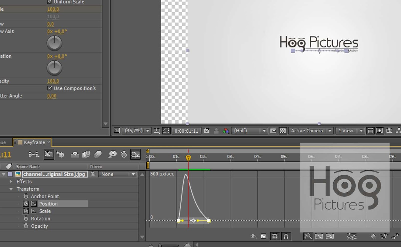
Task: Click the current time indicator in the timeline
Action: (188, 157)
